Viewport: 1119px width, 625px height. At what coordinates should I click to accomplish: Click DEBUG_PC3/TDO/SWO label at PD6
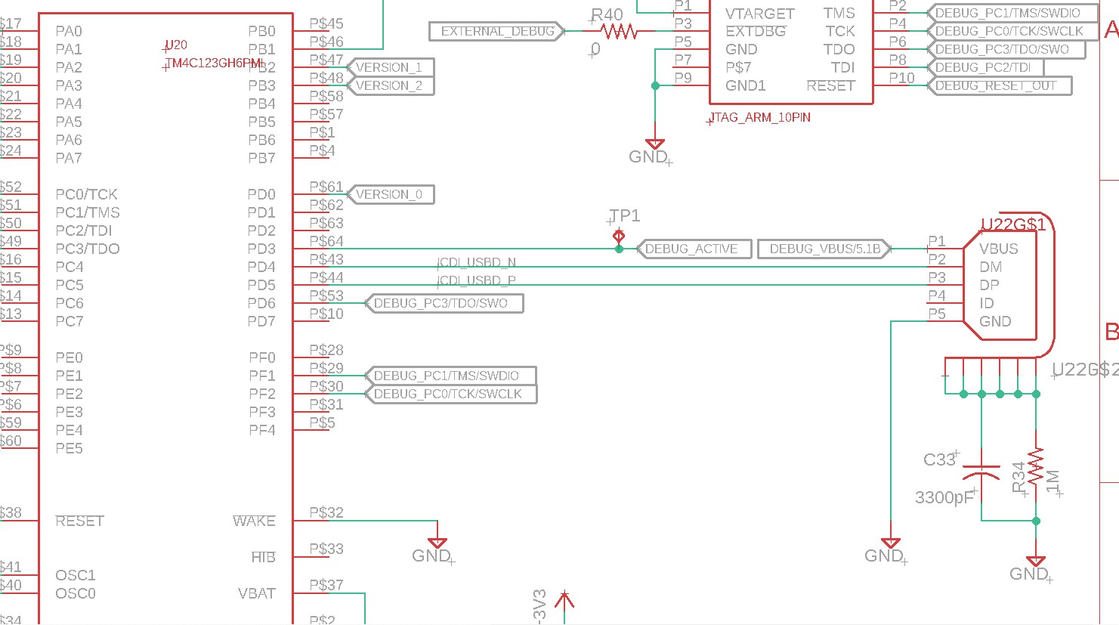click(444, 304)
